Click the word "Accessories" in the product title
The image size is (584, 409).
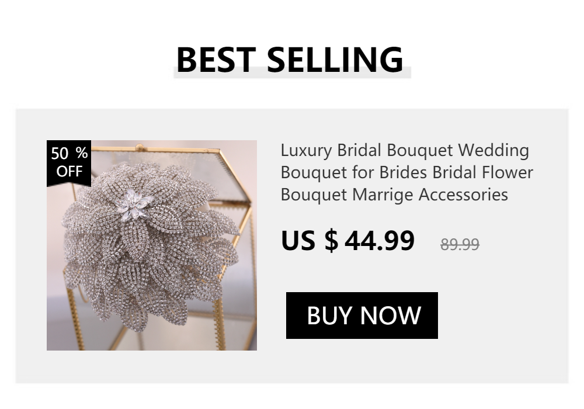click(x=463, y=195)
